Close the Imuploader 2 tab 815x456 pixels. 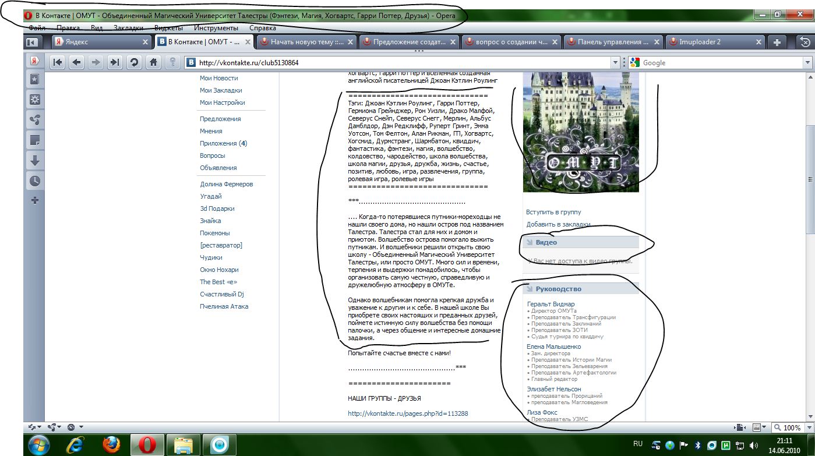pos(759,42)
